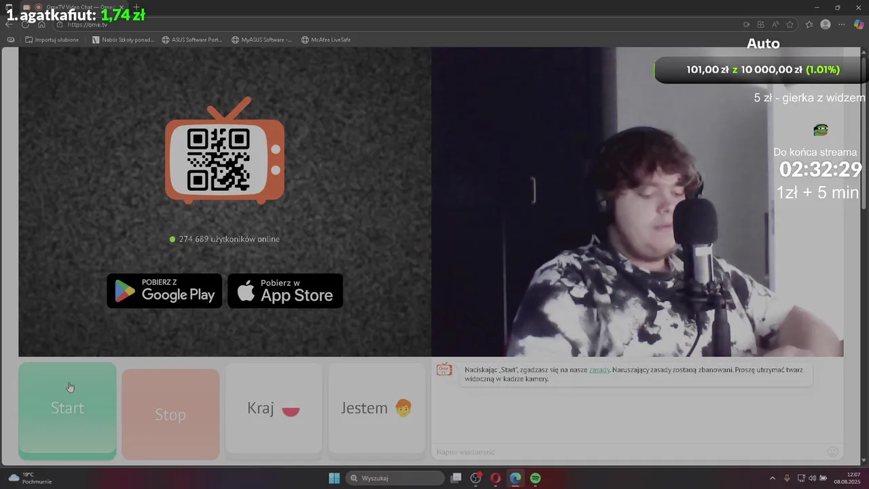The height and width of the screenshot is (489, 869).
Task: Close the OmeTV Video Chat tab
Action: [121, 7]
